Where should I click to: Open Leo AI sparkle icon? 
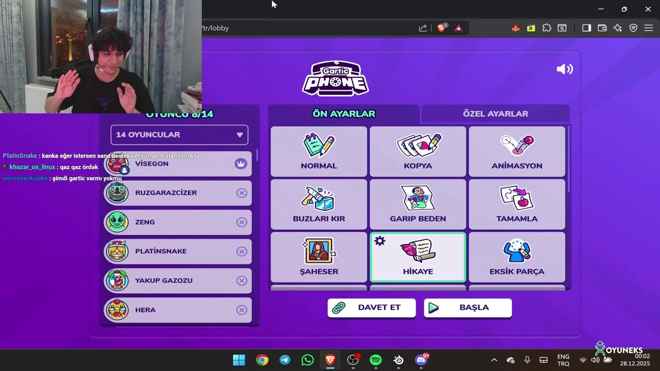[x=618, y=28]
